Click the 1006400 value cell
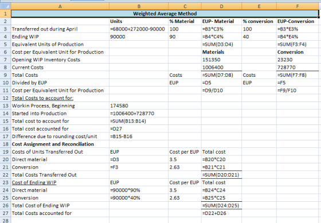321x223 pixels. 221,68
